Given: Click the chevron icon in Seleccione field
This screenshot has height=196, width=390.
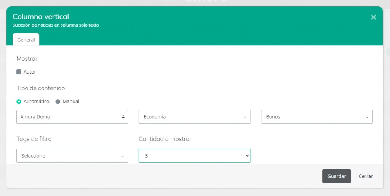Looking at the screenshot, I should (x=123, y=157).
